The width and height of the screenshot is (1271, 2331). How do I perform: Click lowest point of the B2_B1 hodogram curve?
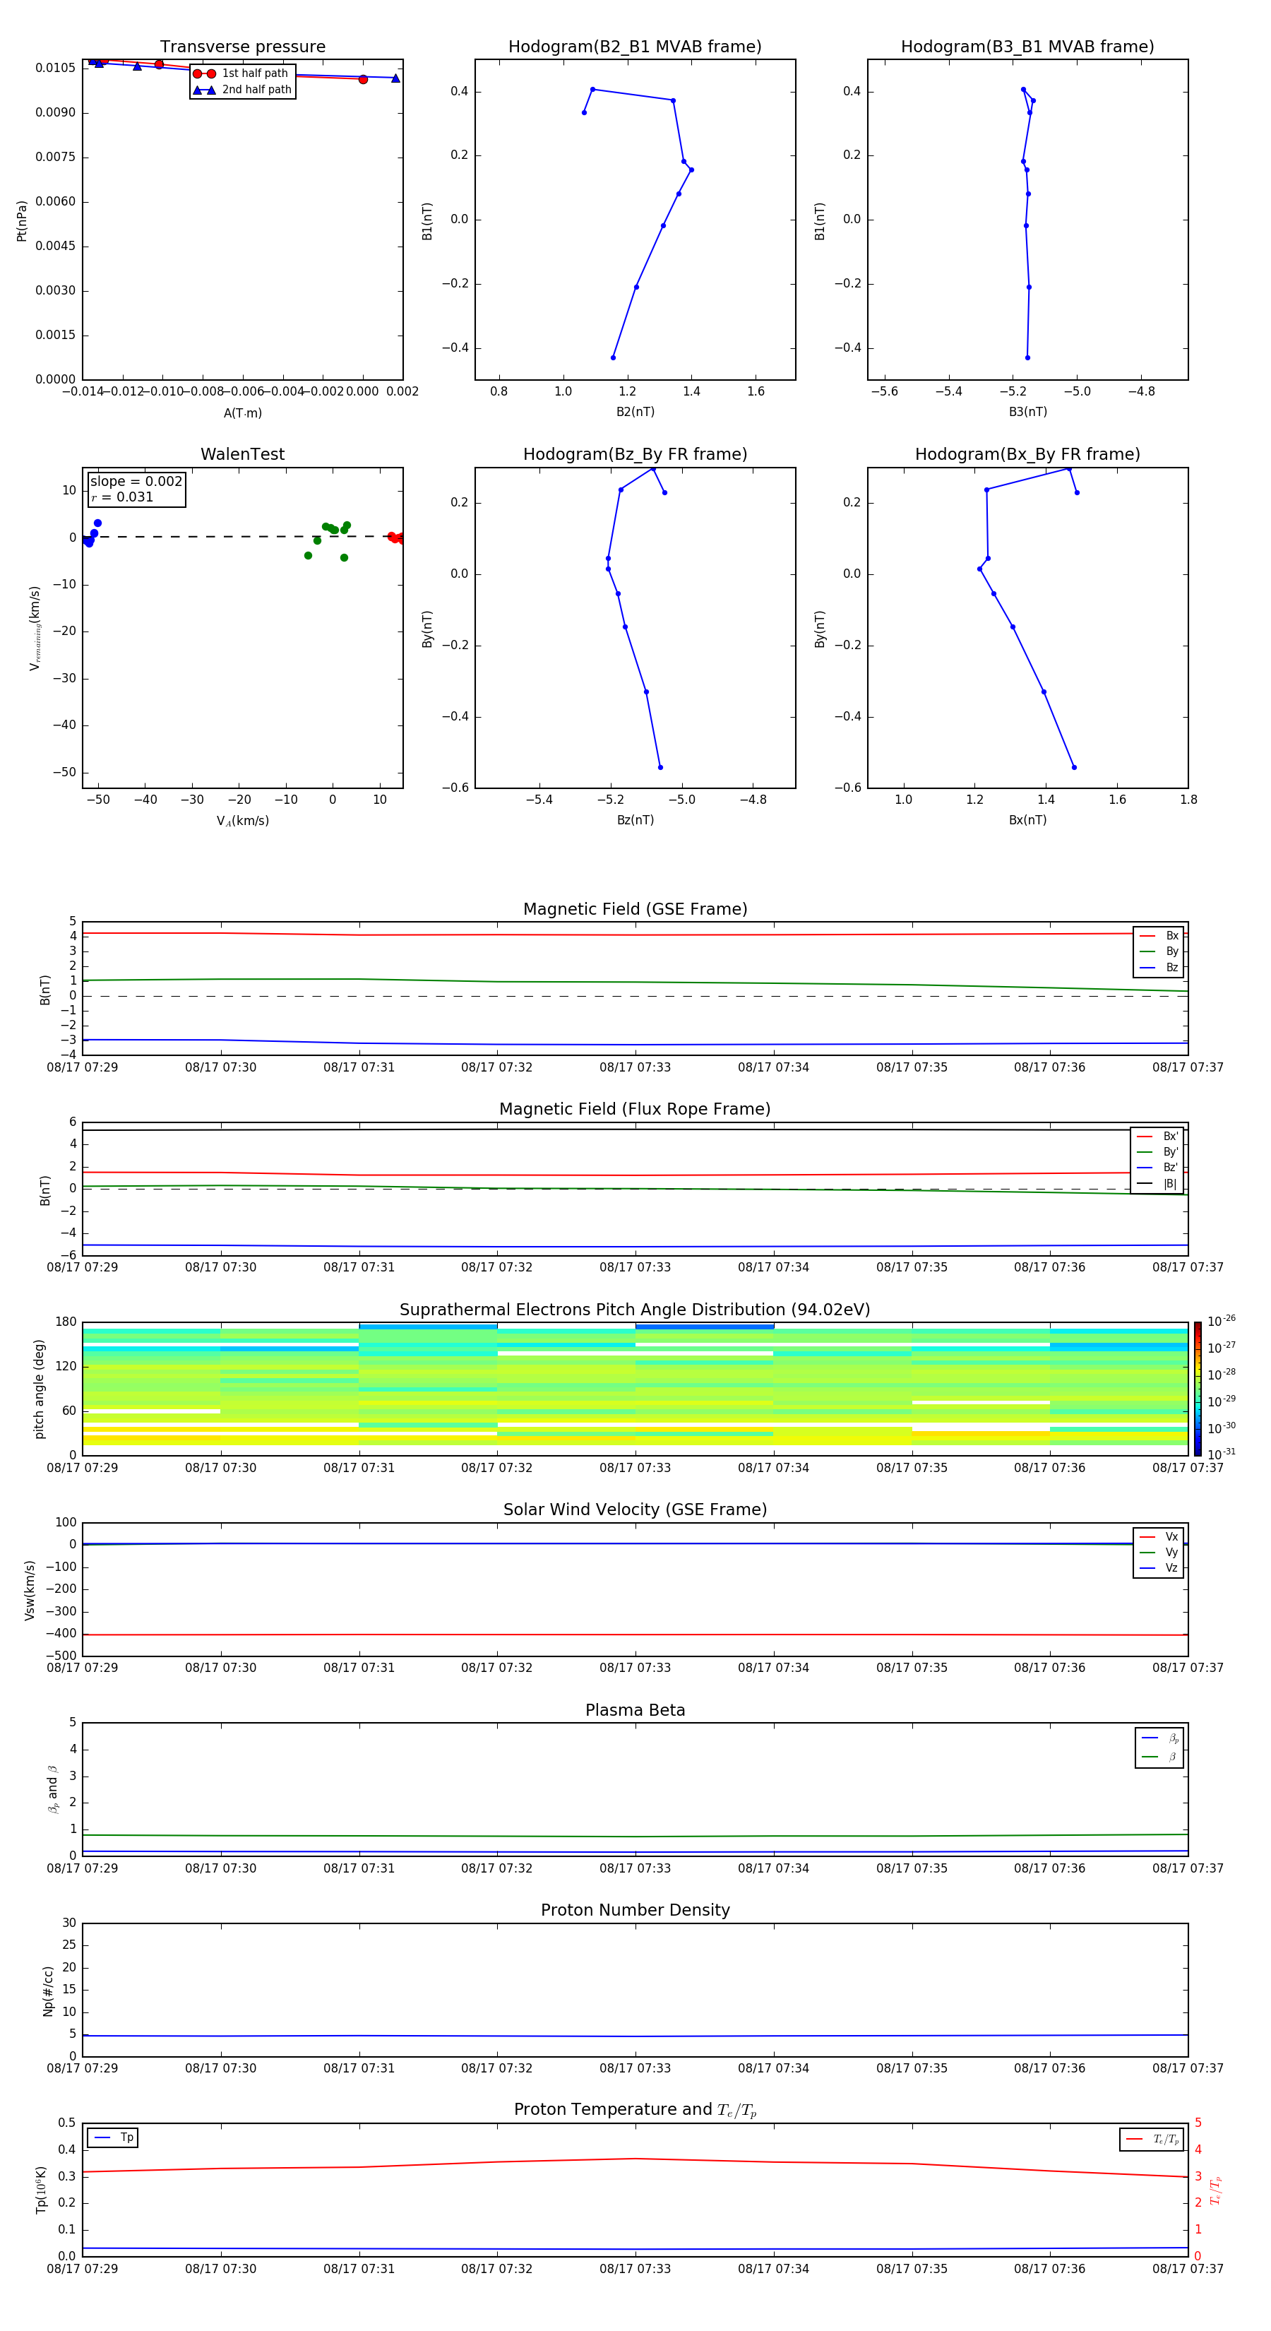tap(614, 357)
